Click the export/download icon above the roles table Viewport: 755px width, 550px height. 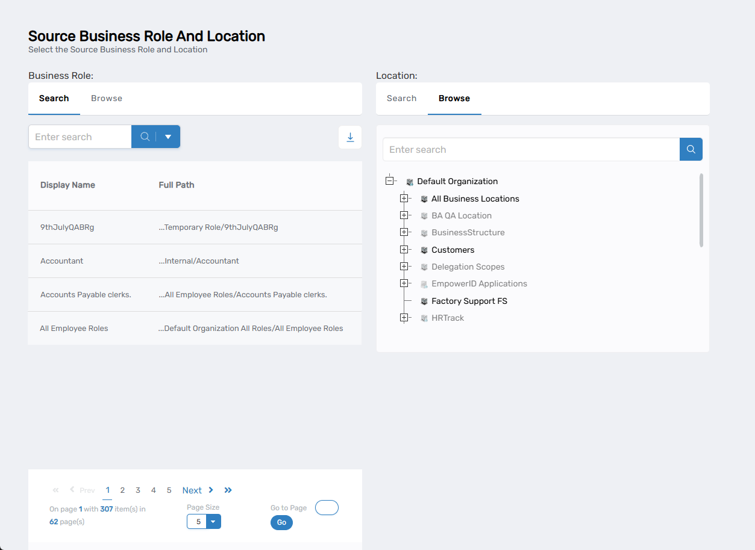[350, 137]
